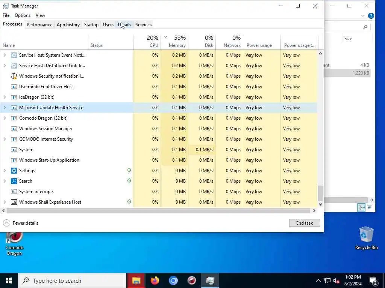Switch to the Performance tab
Screen dimensions: 385x288
point(39,25)
